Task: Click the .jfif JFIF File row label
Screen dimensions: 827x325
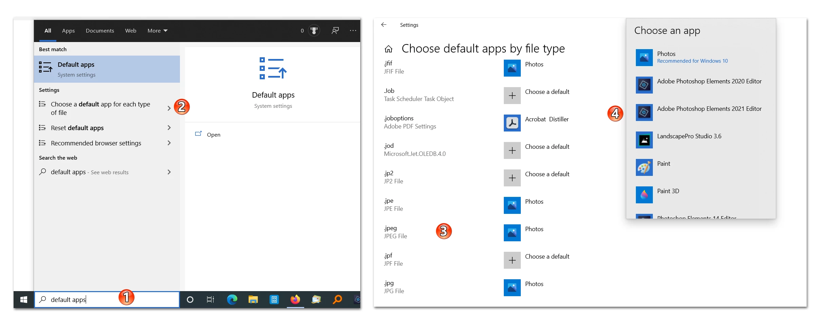Action: coord(394,67)
